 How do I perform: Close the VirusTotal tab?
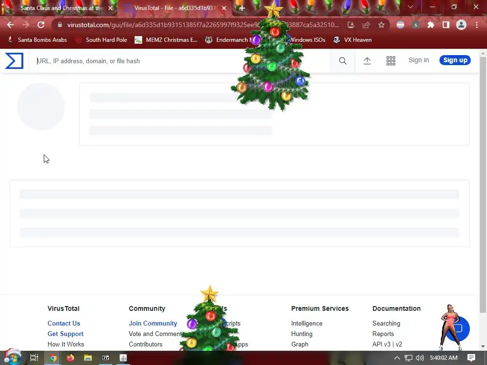pyautogui.click(x=224, y=8)
